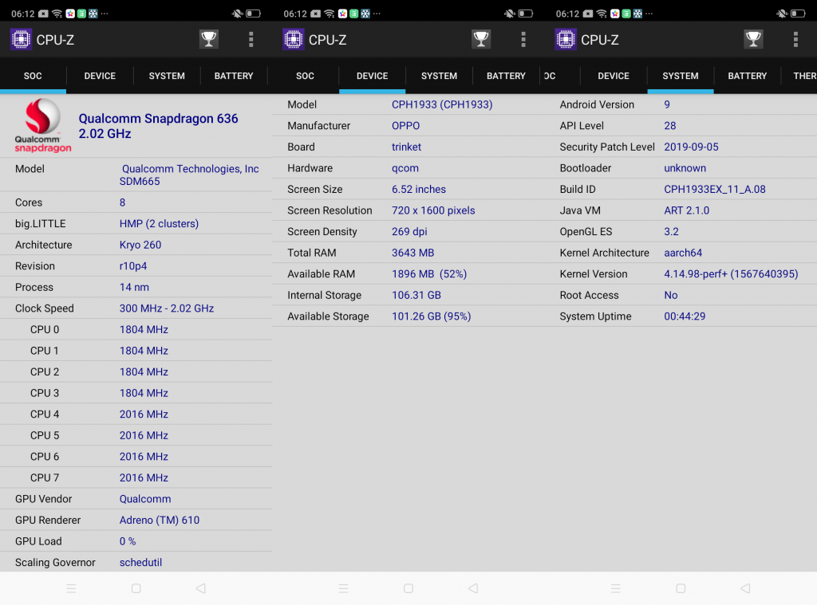The height and width of the screenshot is (605, 817).
Task: Open the overflow menu in the middle CPU-Z screen
Action: point(523,40)
